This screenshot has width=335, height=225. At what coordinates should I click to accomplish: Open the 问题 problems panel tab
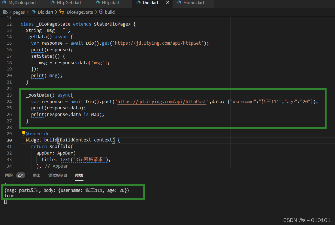click(9, 175)
